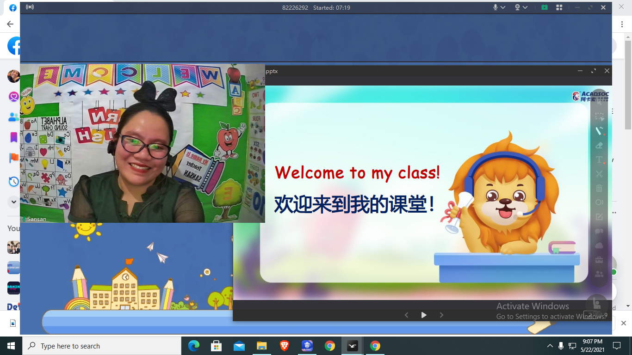Image resolution: width=632 pixels, height=355 pixels.
Task: Minimize the pptx slide panel
Action: [580, 71]
